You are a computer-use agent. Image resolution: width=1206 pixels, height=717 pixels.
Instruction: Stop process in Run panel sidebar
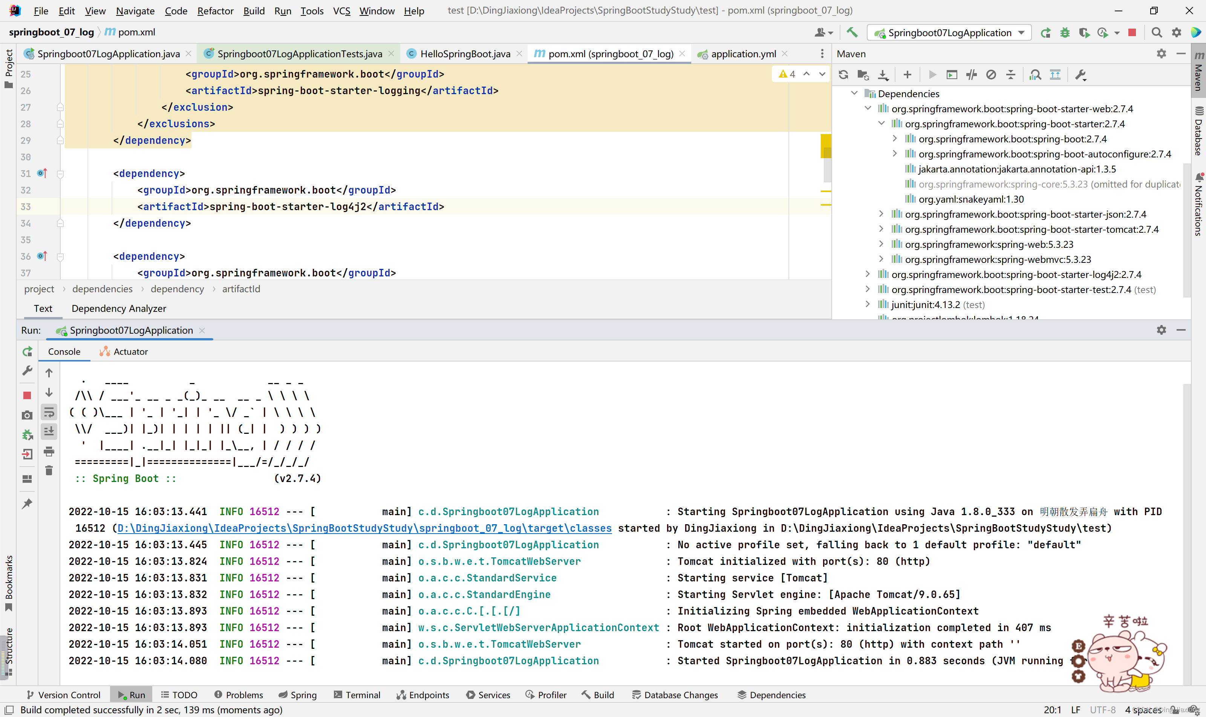tap(27, 395)
